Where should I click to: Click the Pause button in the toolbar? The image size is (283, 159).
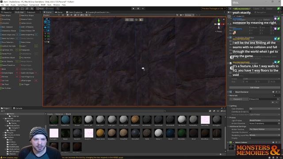pos(138,8)
